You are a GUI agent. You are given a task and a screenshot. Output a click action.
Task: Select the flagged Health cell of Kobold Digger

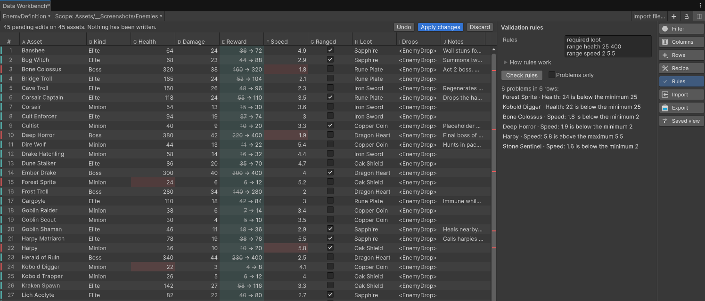click(x=153, y=267)
